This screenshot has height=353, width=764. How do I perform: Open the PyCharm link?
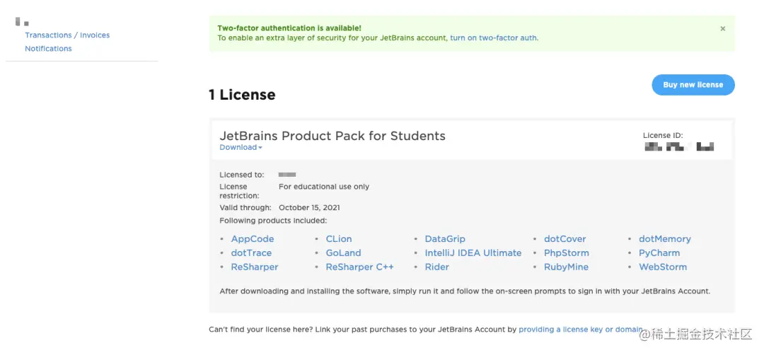(x=659, y=253)
